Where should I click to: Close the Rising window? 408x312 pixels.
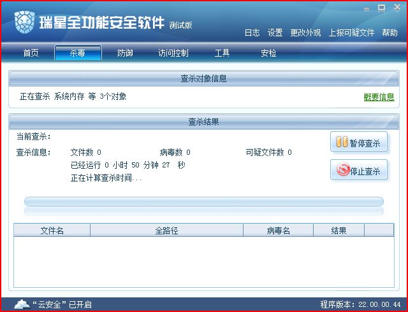pyautogui.click(x=397, y=8)
